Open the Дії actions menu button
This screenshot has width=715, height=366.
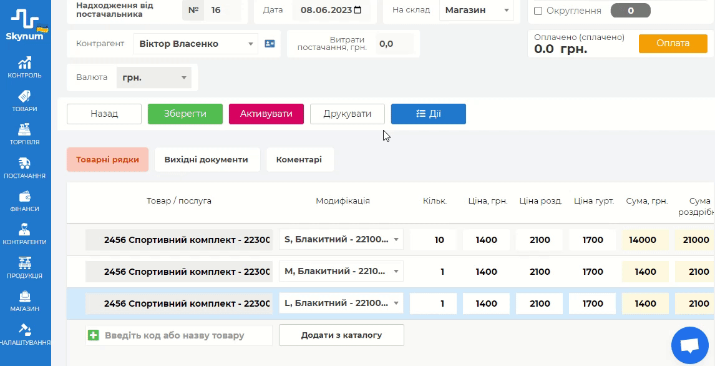click(428, 114)
